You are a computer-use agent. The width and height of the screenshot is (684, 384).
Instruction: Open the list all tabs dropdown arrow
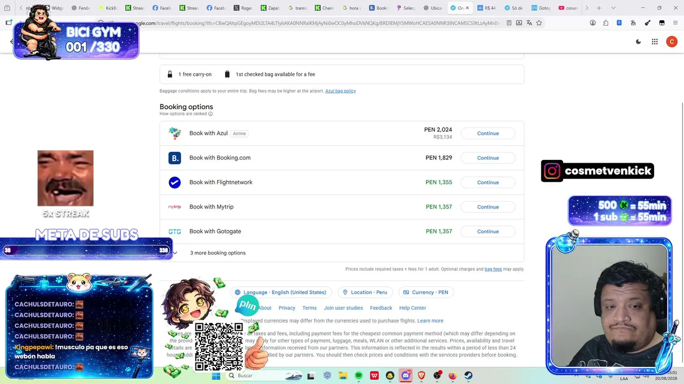pos(613,8)
